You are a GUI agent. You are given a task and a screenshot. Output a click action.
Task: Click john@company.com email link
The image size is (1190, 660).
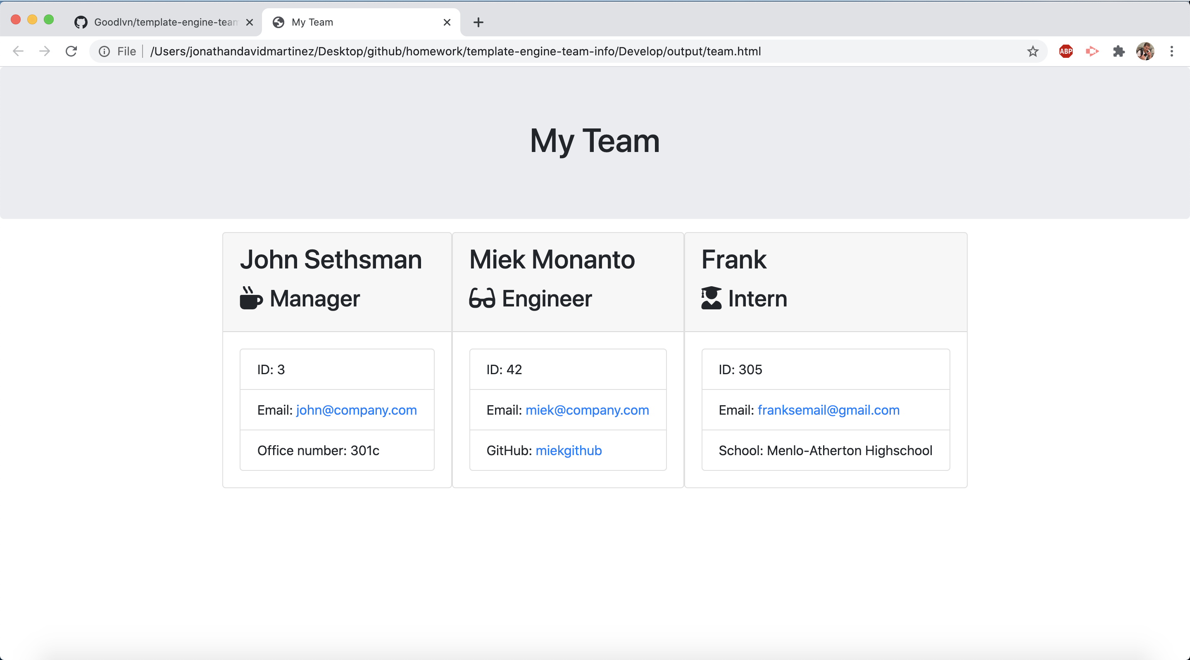[x=356, y=410]
